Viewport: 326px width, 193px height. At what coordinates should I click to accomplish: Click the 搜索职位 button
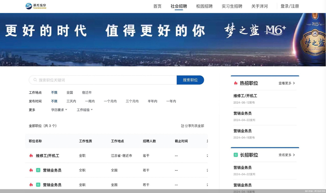tap(190, 80)
